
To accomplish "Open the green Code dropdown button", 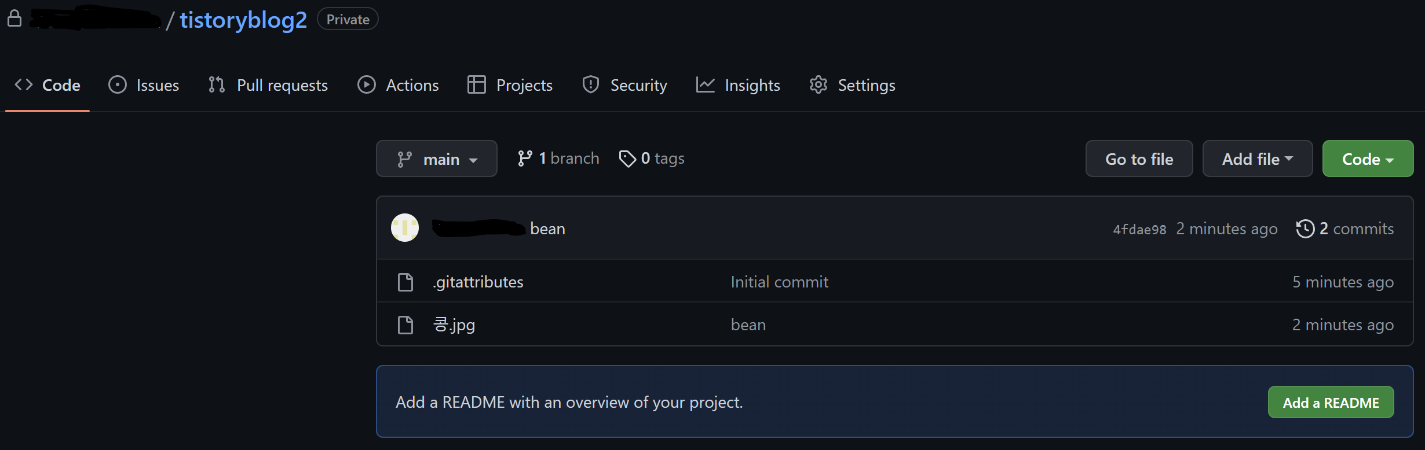I will (x=1368, y=158).
